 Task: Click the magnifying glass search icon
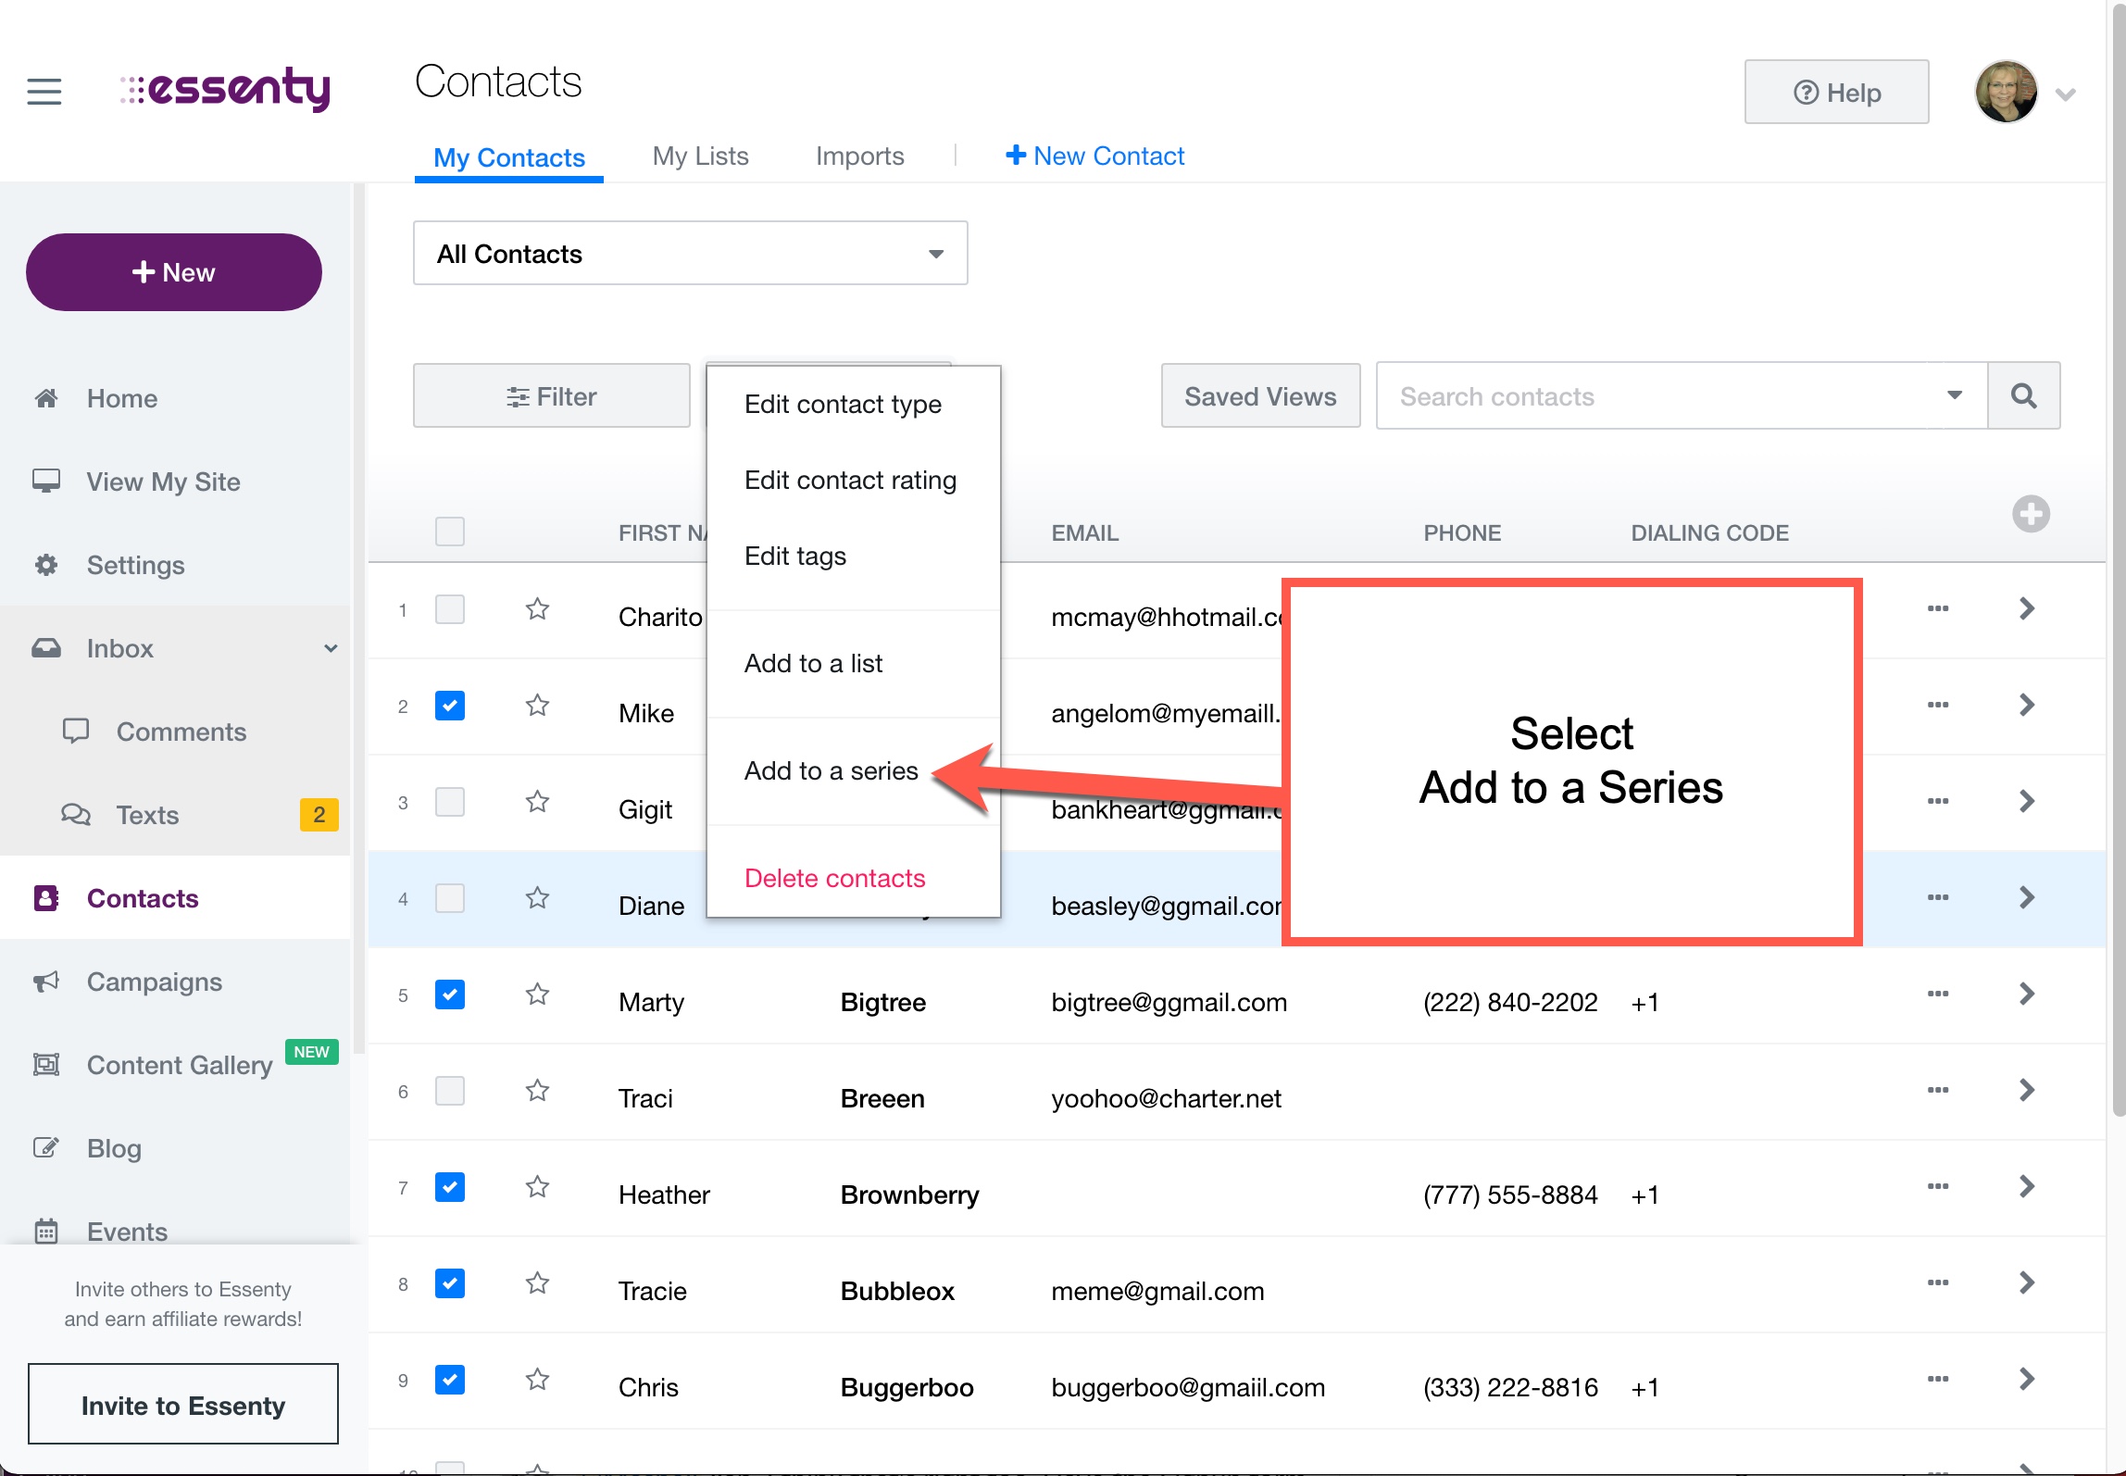2023,396
